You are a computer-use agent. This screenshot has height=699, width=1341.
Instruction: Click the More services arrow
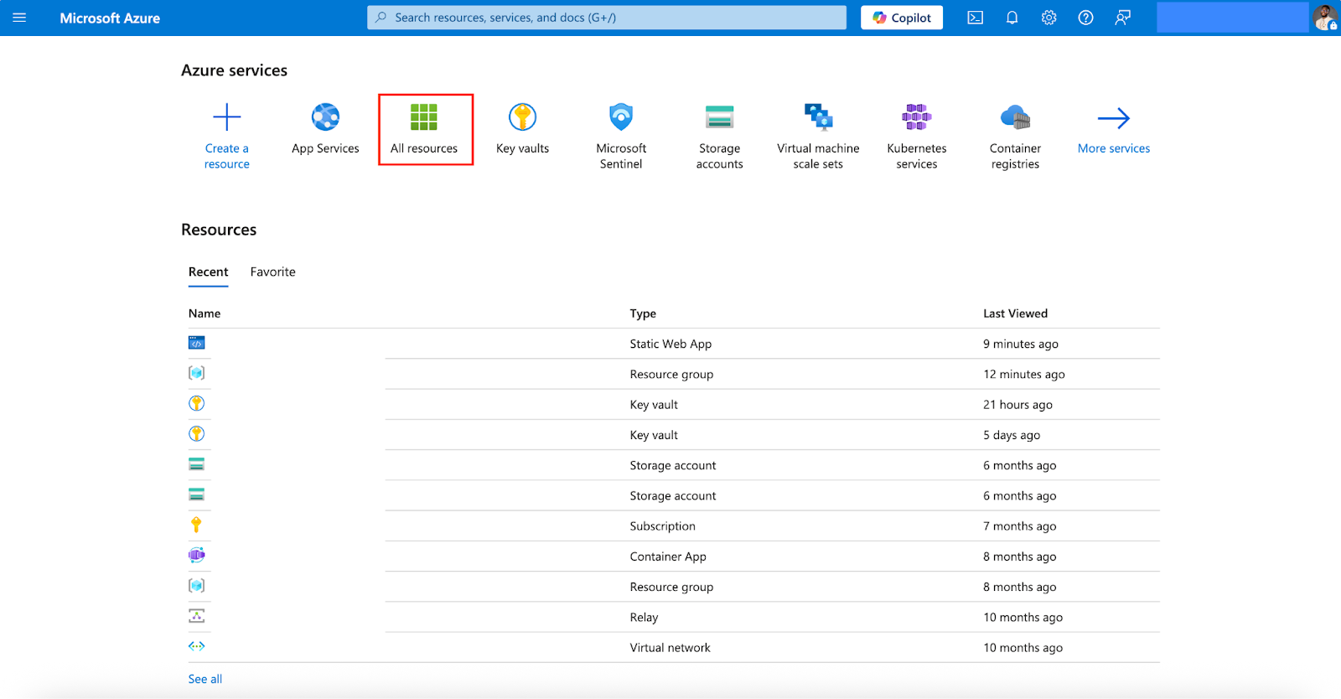(1114, 118)
